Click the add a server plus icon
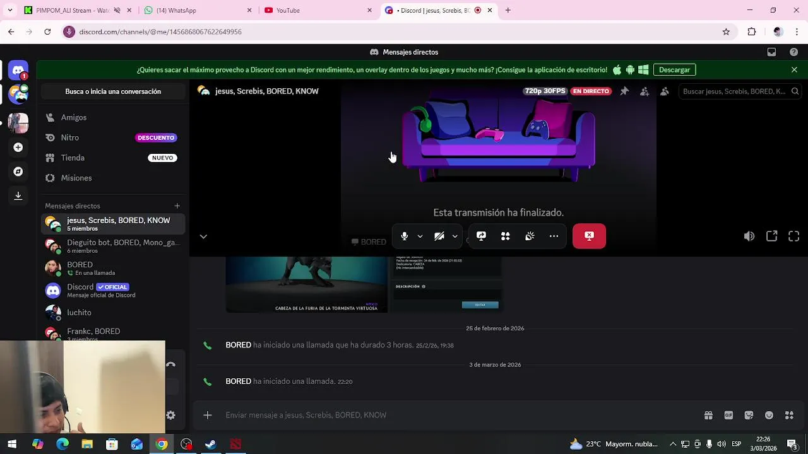Image resolution: width=808 pixels, height=454 pixels. click(18, 147)
